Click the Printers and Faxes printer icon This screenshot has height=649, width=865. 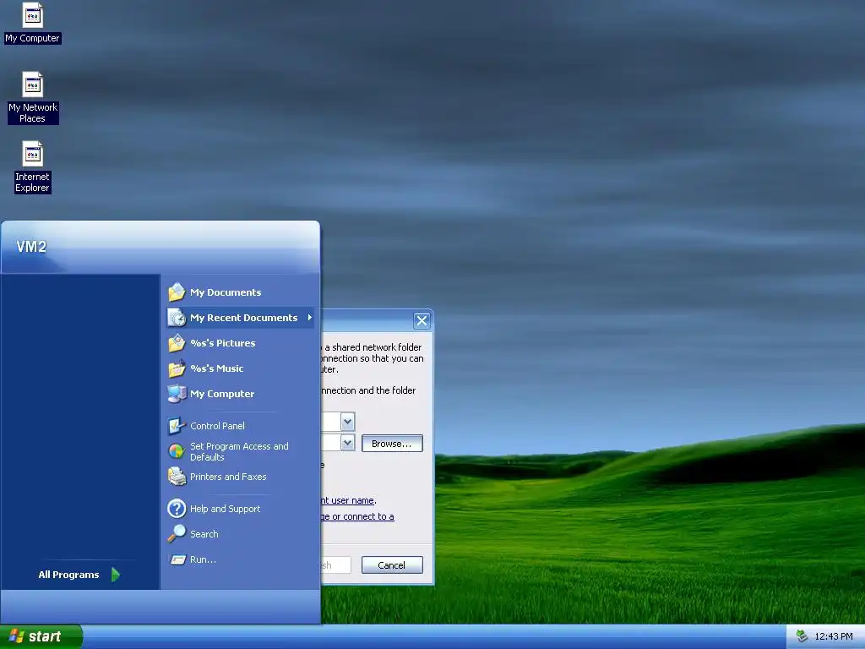click(x=177, y=477)
